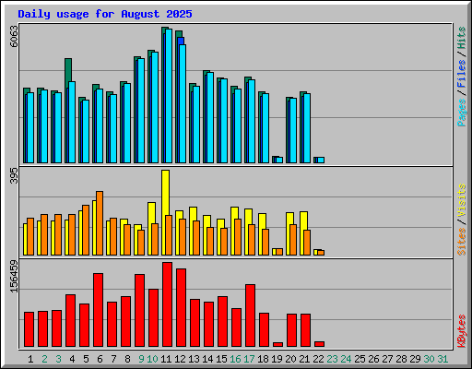Image resolution: width=472 pixels, height=369 pixels.
Task: Click the yellow visits bar for day 20
Action: 289,219
